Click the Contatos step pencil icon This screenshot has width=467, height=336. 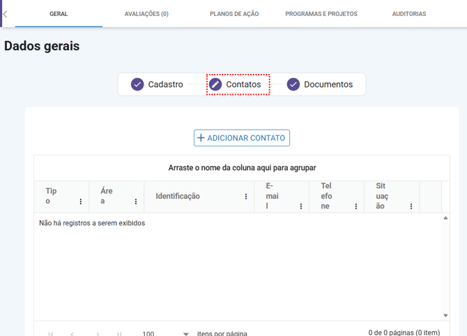click(x=215, y=84)
